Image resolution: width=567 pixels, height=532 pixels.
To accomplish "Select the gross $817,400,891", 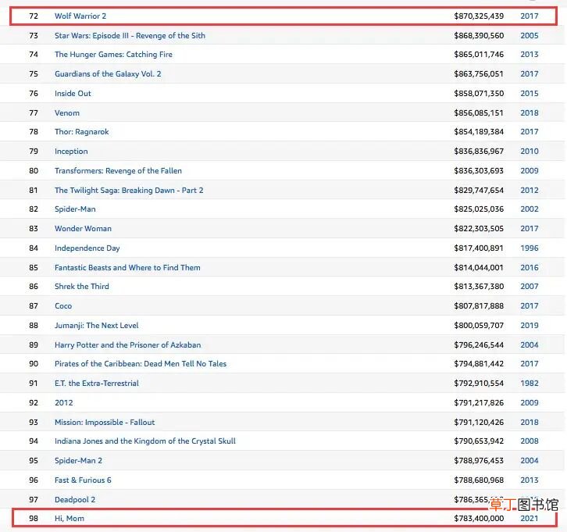I will point(479,248).
